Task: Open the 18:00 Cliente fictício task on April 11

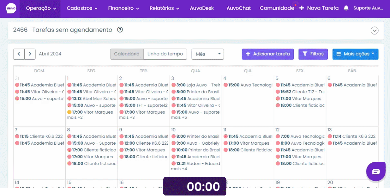Action: (248, 150)
